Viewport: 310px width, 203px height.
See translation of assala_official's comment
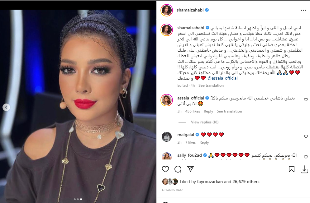tap(229, 111)
